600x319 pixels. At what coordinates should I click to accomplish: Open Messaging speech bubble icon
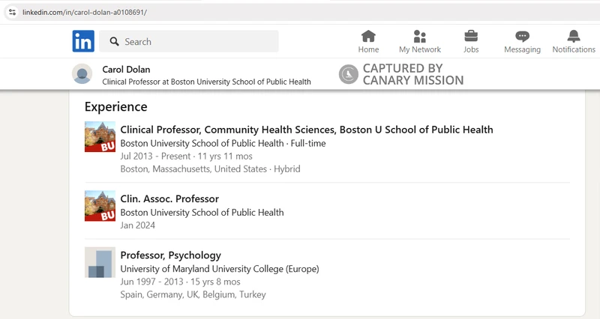(522, 37)
